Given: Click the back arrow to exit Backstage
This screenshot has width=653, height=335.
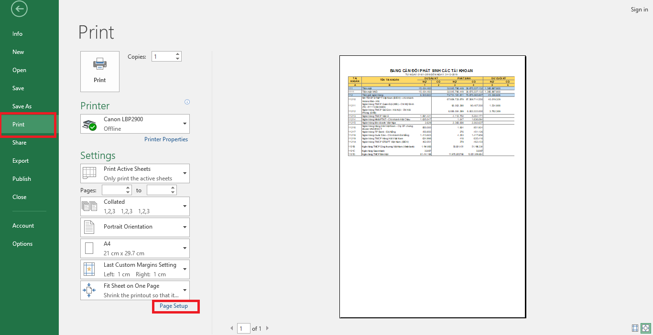Looking at the screenshot, I should [x=19, y=9].
